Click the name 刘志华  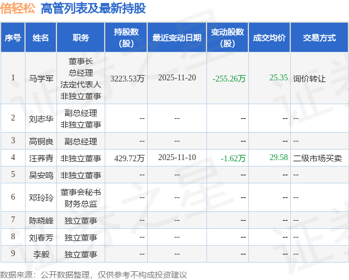coord(41,119)
